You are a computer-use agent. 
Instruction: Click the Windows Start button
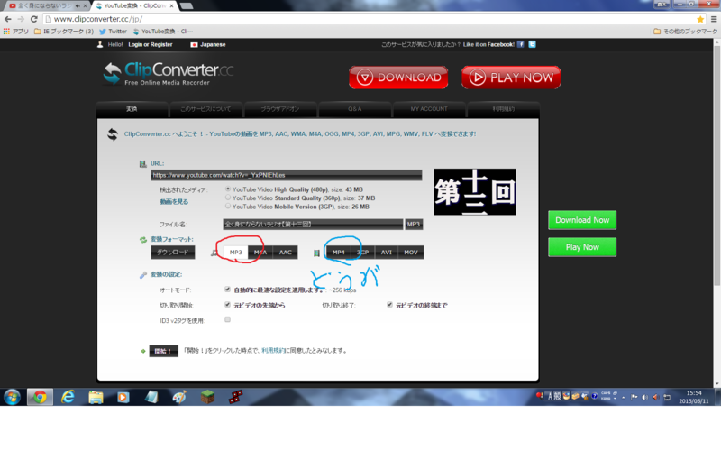12,397
